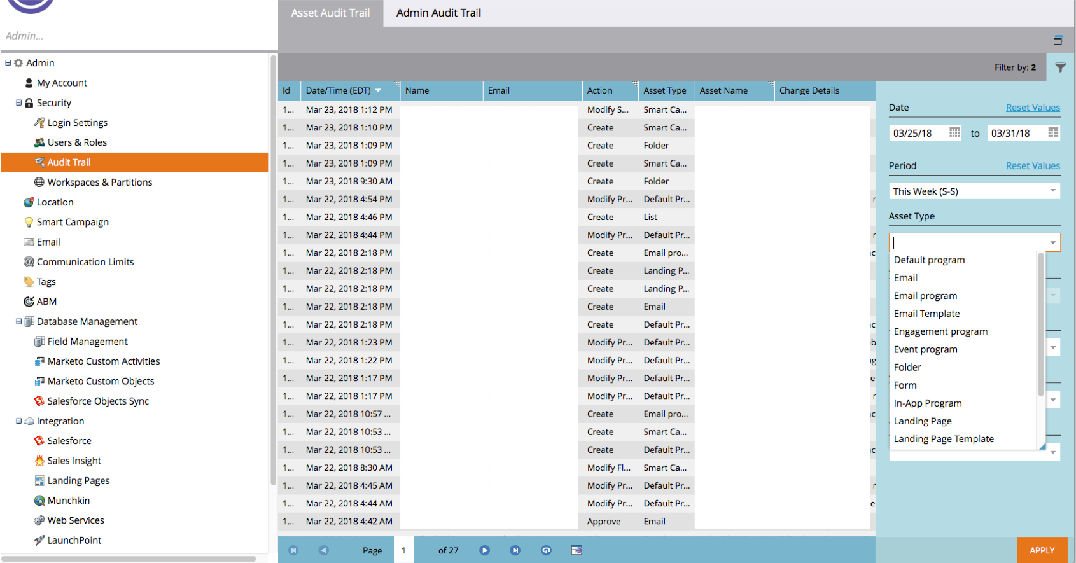Viewport: 1076px width, 563px height.
Task: Open calendar picker for start date
Action: tap(954, 132)
